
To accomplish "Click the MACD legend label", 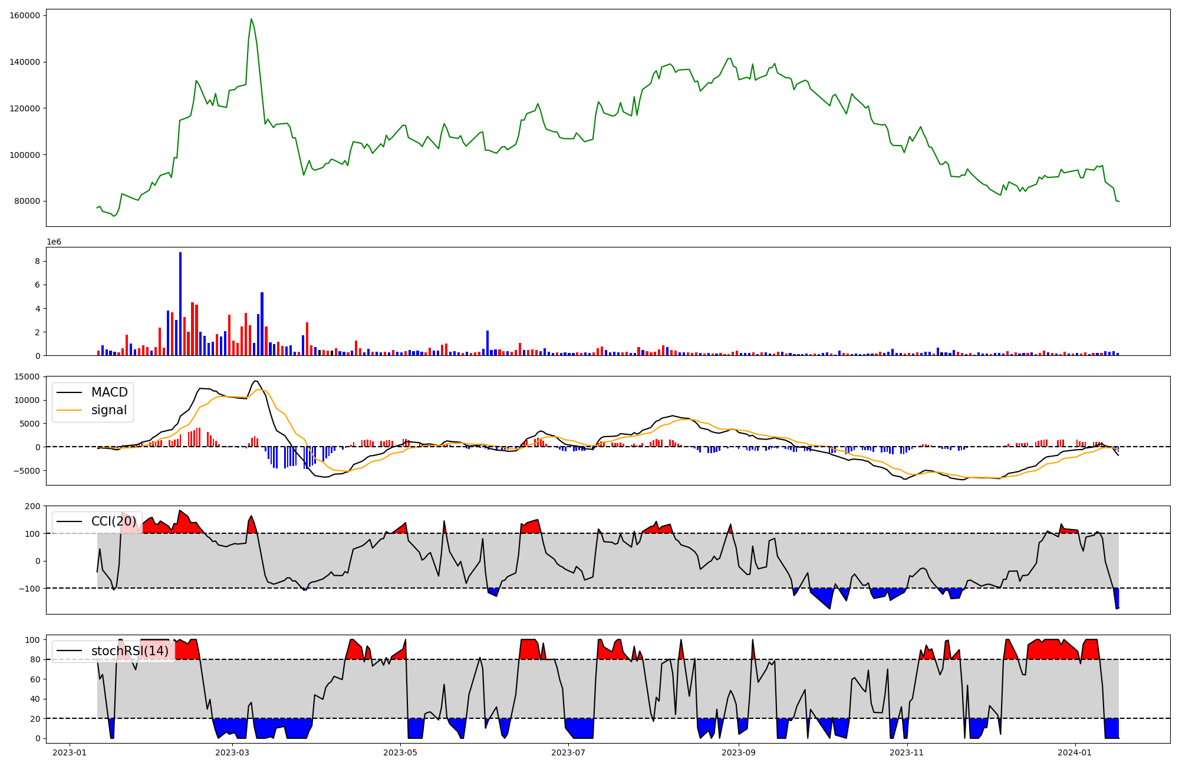I will pyautogui.click(x=109, y=392).
